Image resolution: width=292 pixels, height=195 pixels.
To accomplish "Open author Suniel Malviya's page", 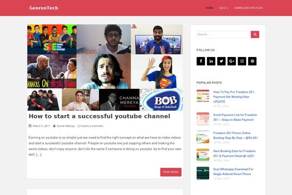I will click(x=66, y=126).
